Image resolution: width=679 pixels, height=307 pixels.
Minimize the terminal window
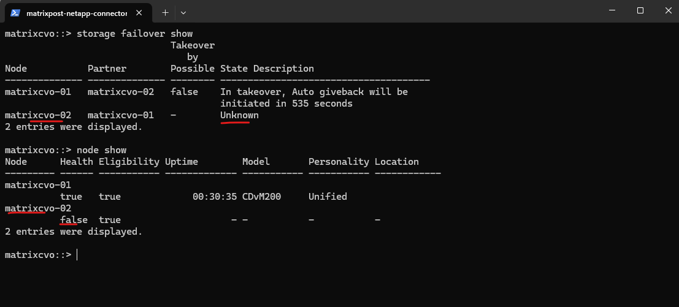(612, 10)
